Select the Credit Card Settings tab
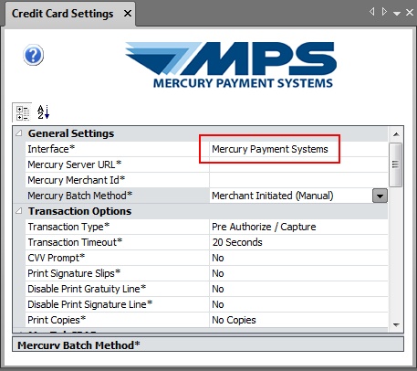This screenshot has width=417, height=371. pos(62,14)
